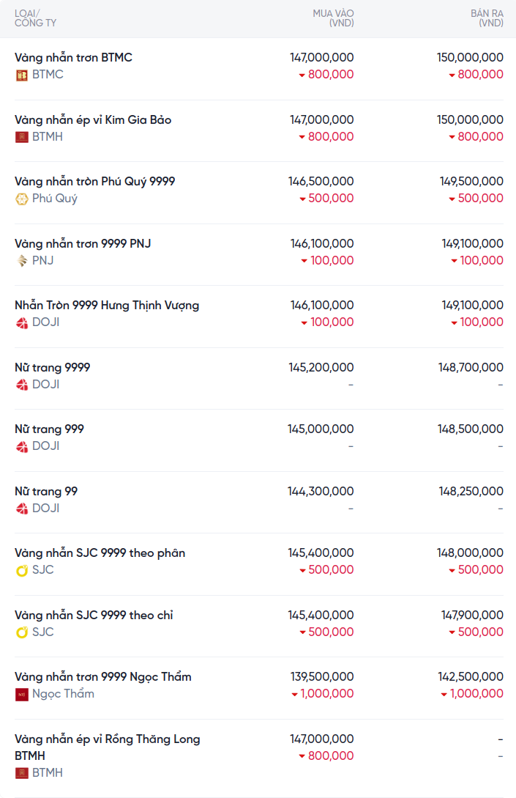Click the Ngọc Thẩm red logo icon

coord(22,694)
